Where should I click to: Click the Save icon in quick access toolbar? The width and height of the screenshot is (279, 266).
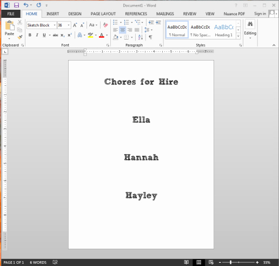(x=16, y=5)
